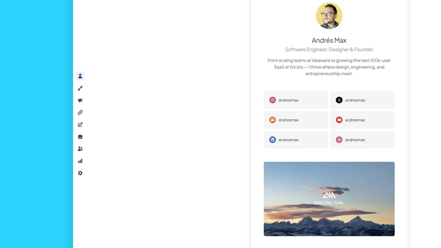Open the megaphone announcements icon
The height and width of the screenshot is (248, 441).
(x=80, y=100)
